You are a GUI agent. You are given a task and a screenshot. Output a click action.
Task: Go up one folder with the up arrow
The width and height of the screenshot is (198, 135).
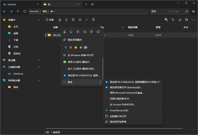pyautogui.click(x=18, y=11)
